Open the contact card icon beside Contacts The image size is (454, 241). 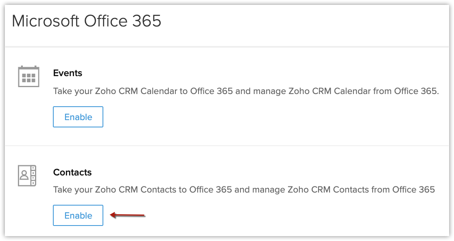pos(27,176)
